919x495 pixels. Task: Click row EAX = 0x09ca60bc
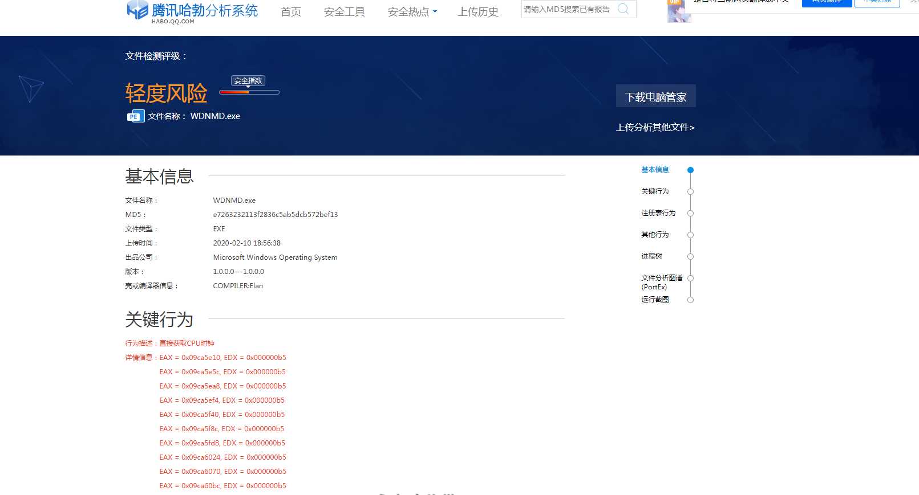222,486
